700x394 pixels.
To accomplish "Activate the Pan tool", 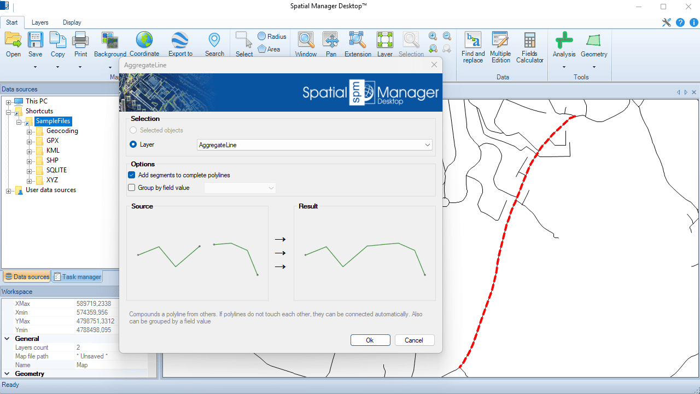I will pyautogui.click(x=331, y=40).
